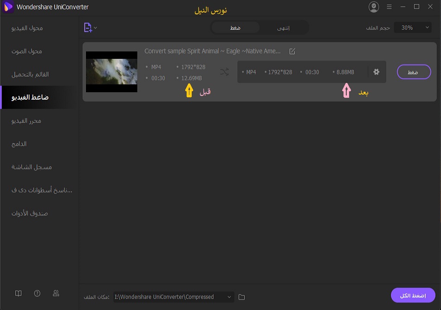This screenshot has width=441, height=310.
Task: Open the user account profile icon
Action: (373, 7)
